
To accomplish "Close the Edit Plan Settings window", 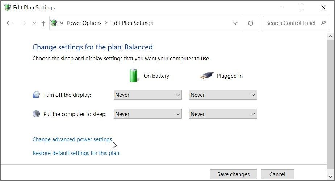I will tap(323, 7).
